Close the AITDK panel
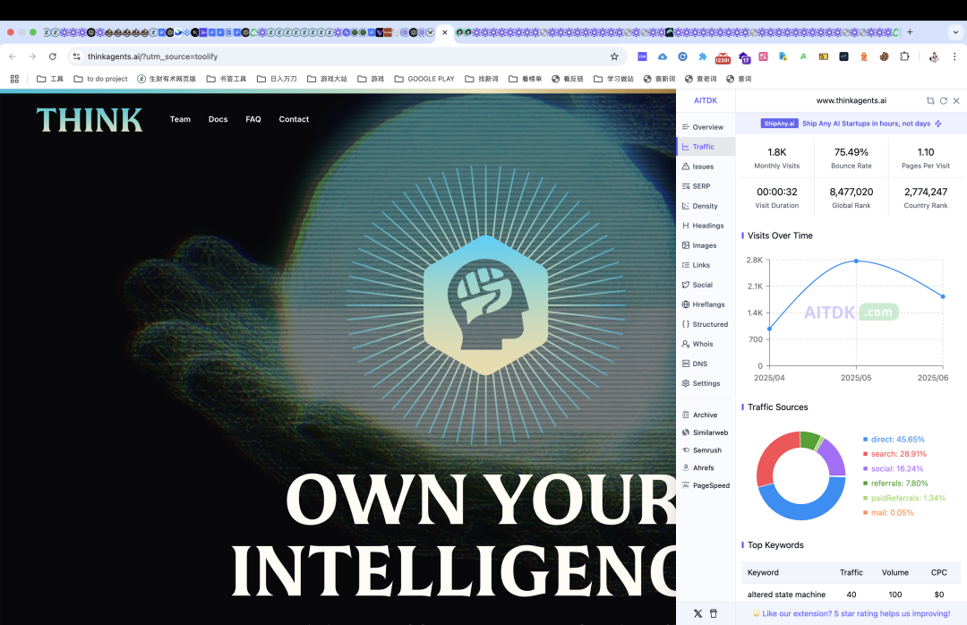The image size is (967, 625). click(x=956, y=100)
